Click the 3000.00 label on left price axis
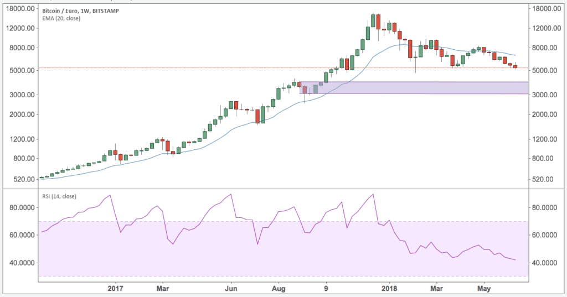 (x=22, y=95)
